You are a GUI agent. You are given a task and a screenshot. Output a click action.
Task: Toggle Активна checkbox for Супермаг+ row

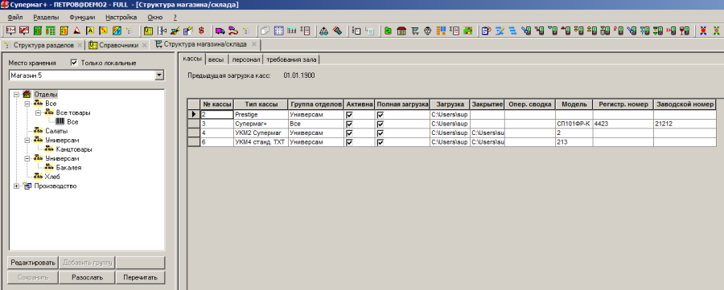[x=349, y=124]
